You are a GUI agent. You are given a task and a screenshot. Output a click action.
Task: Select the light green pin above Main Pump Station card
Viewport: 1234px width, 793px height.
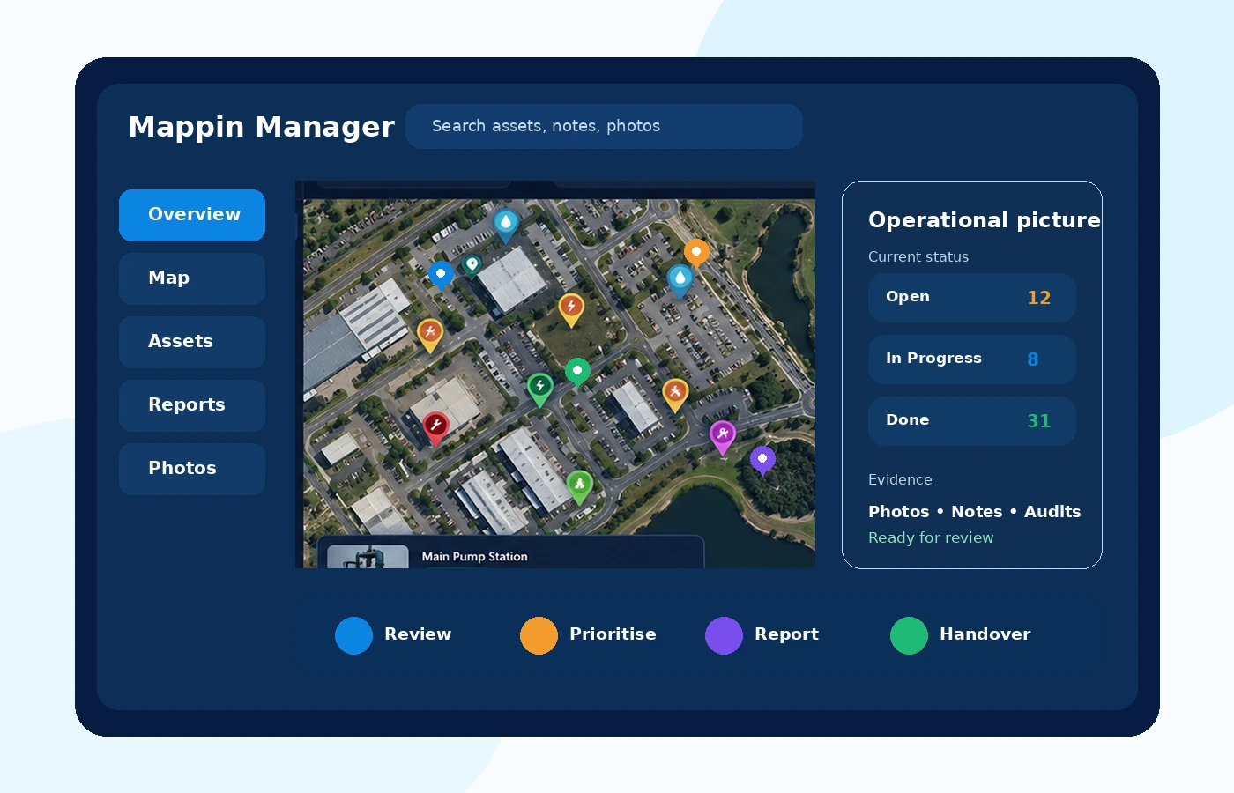pos(579,485)
